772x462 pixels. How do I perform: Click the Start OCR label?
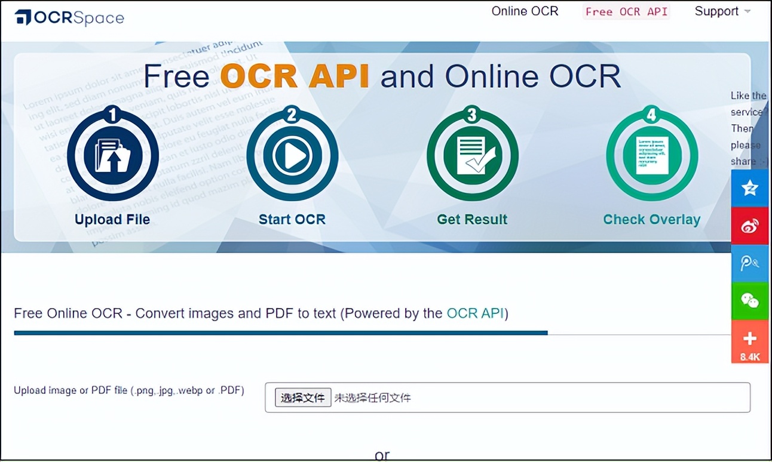point(292,220)
